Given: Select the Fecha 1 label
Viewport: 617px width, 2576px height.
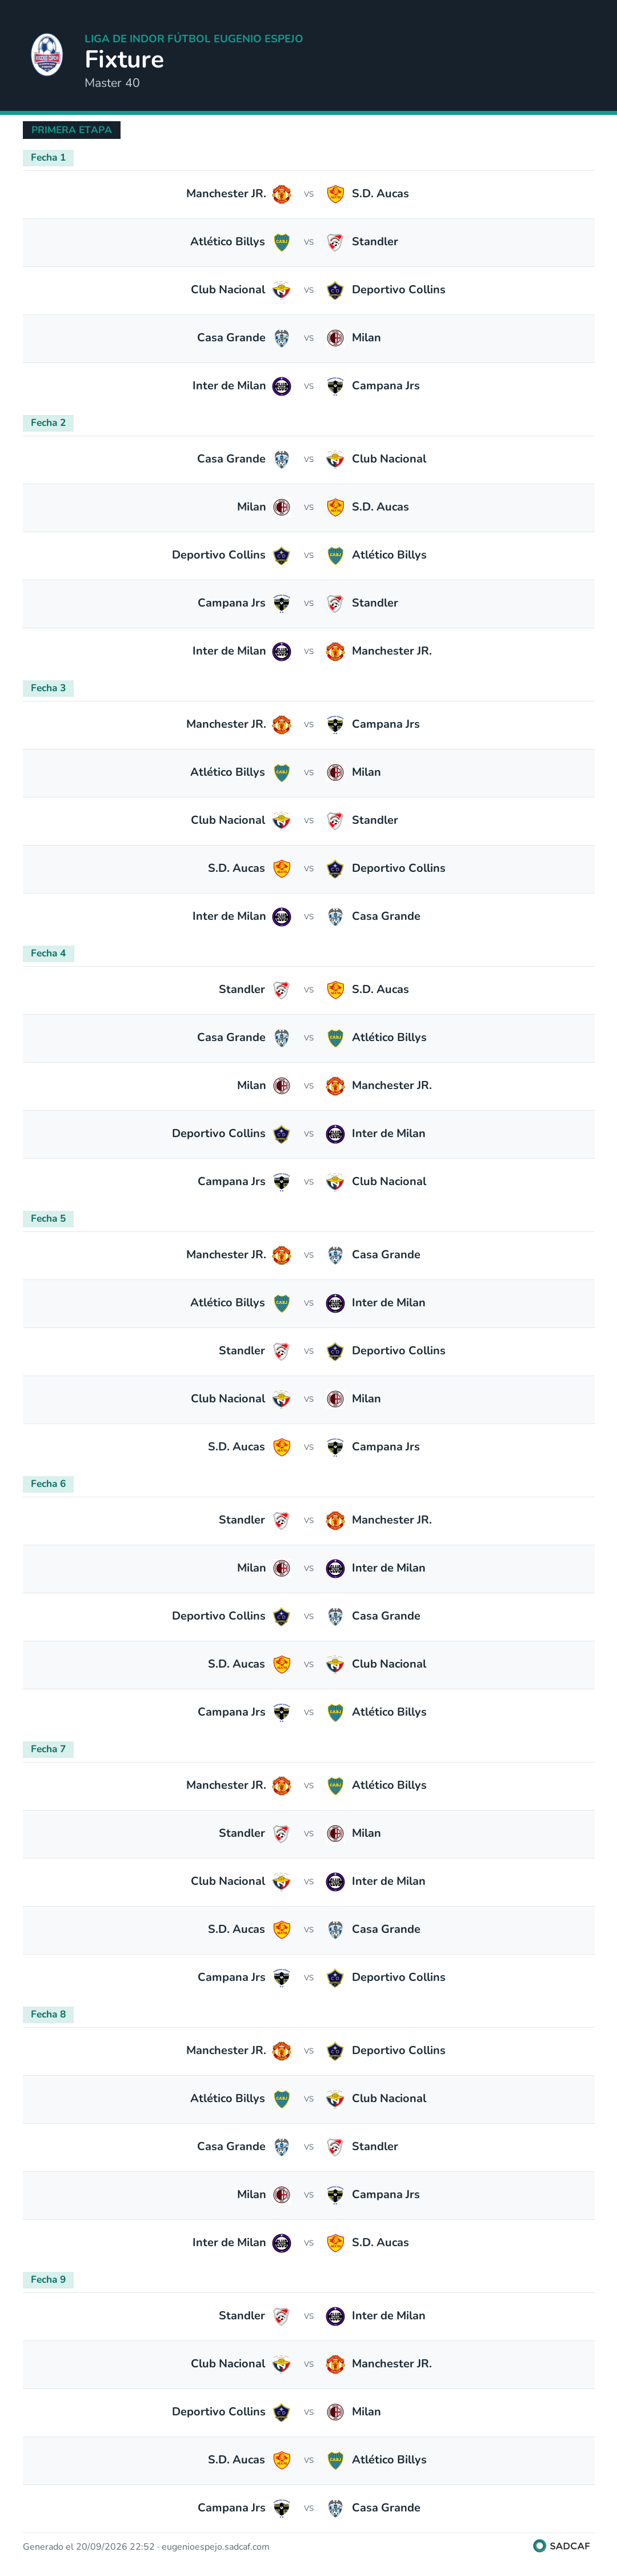Looking at the screenshot, I should pos(48,157).
